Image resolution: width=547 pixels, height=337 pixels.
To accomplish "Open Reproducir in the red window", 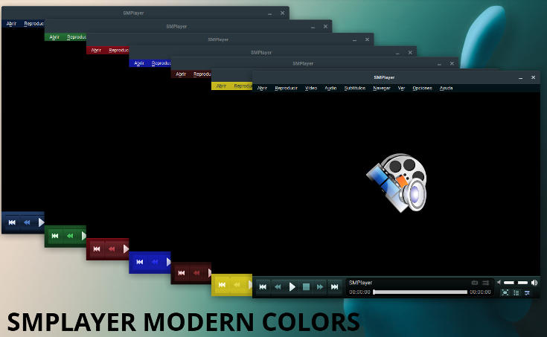I will (x=118, y=51).
